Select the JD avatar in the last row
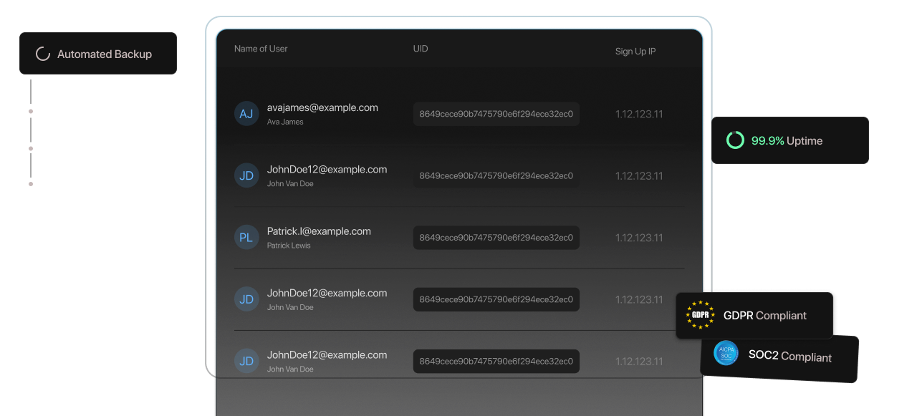 coord(246,362)
